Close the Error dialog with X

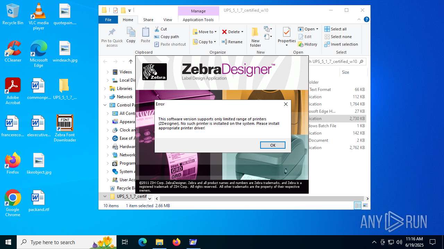pos(286,104)
